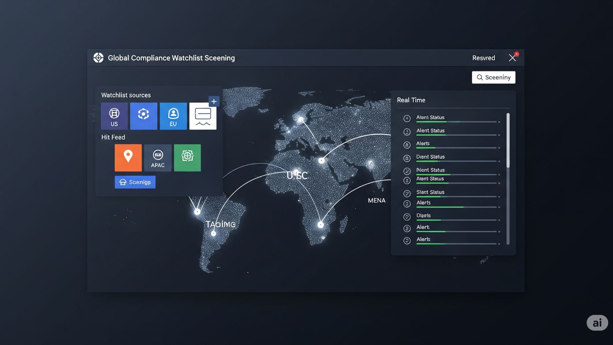Open the Resvred menu item

[x=483, y=58]
